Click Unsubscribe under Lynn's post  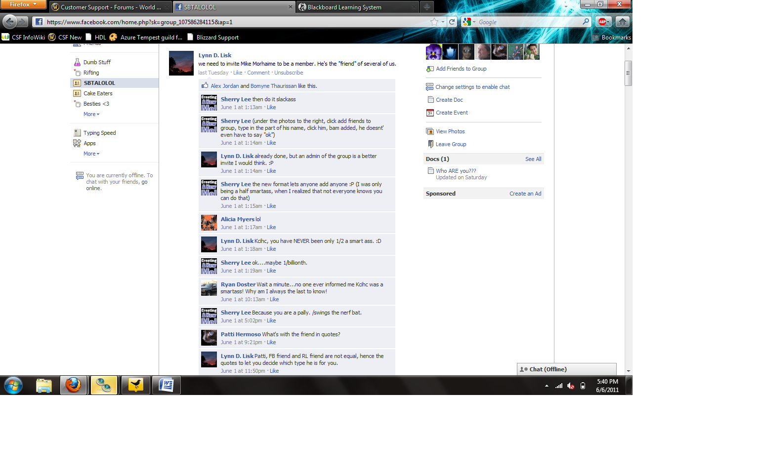(x=289, y=73)
